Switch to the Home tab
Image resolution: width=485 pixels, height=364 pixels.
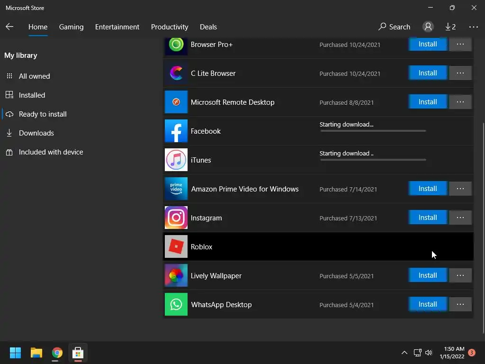38,27
